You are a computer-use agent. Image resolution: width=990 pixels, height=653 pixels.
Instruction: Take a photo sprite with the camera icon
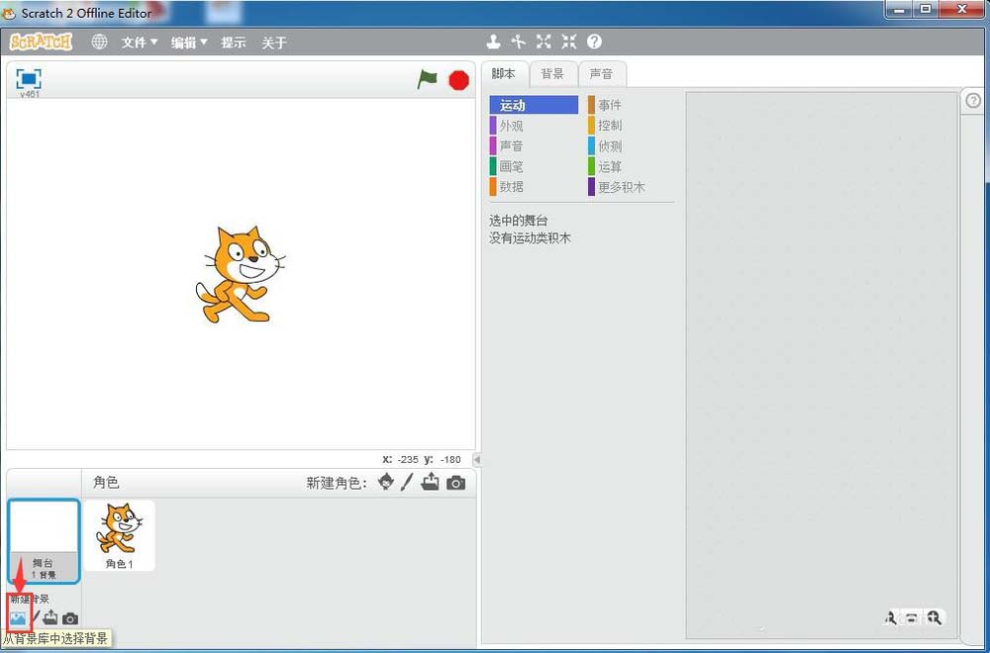454,483
